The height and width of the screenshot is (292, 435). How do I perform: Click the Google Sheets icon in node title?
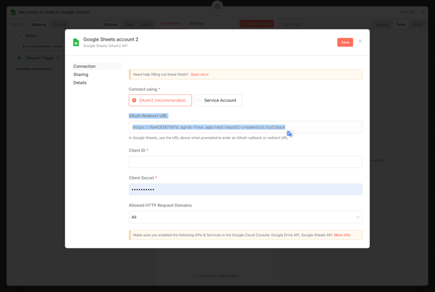point(13,12)
